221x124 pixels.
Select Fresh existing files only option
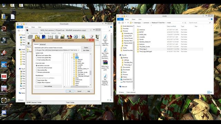(x=43, y=60)
